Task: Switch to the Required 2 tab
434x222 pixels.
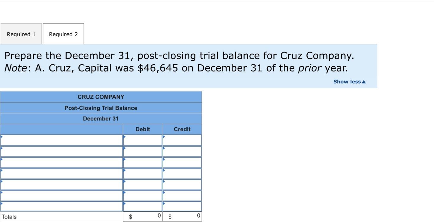Action: pos(63,34)
